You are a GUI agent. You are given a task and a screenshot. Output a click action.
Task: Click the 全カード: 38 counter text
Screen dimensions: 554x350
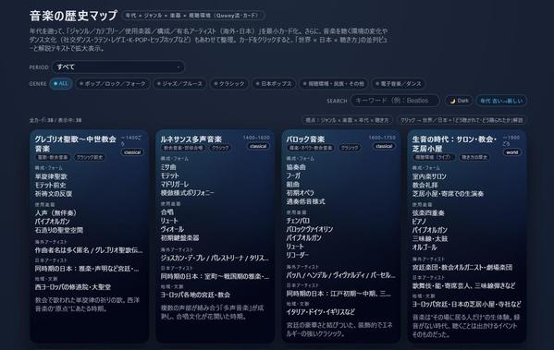(55, 120)
